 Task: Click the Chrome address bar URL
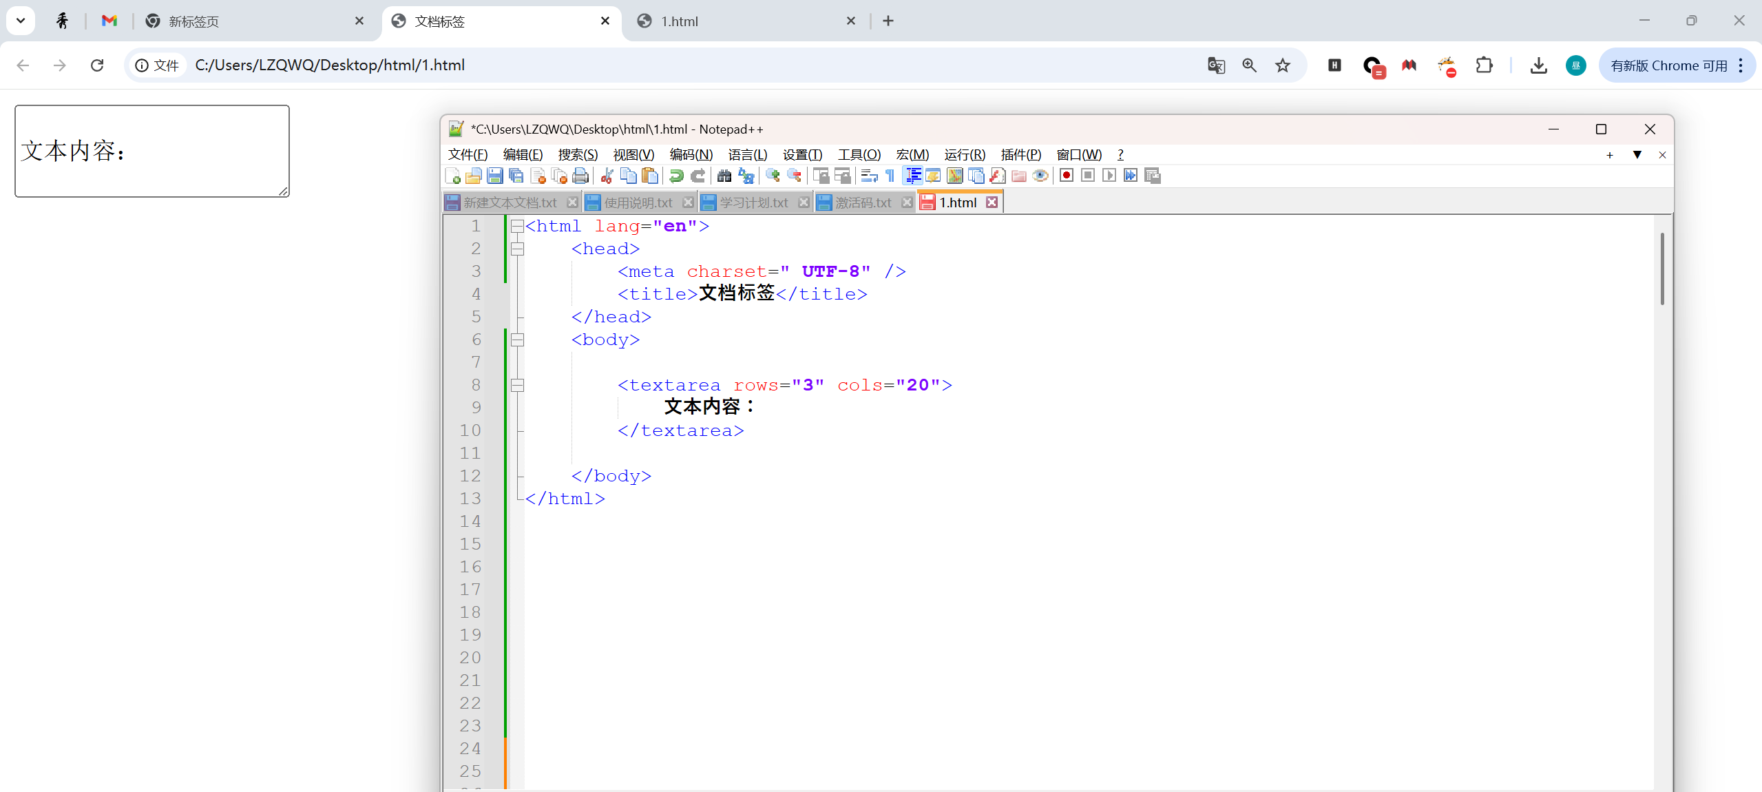pyautogui.click(x=331, y=65)
